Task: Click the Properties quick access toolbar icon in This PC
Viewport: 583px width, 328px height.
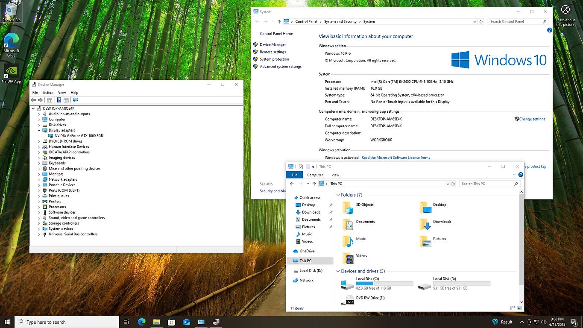Action: coord(301,167)
